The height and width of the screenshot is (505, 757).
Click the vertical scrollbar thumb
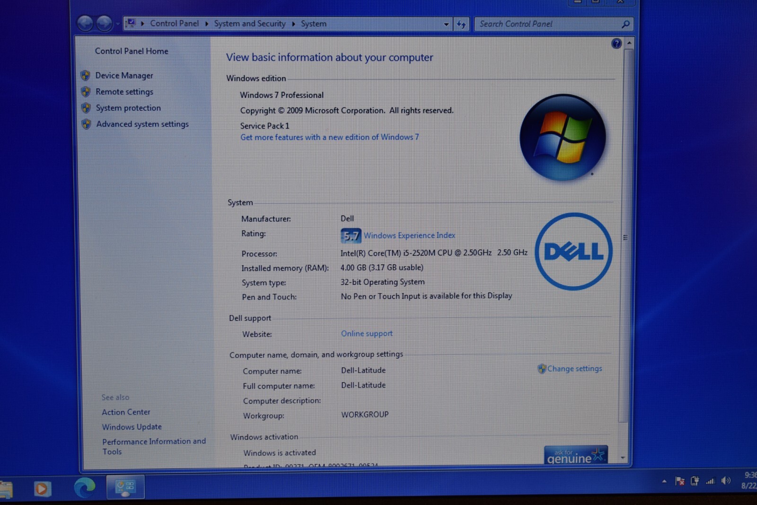tap(626, 235)
